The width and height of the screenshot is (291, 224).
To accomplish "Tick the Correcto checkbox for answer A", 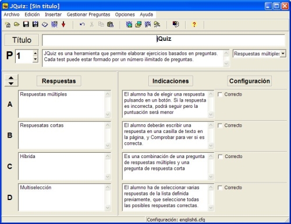I will click(220, 94).
